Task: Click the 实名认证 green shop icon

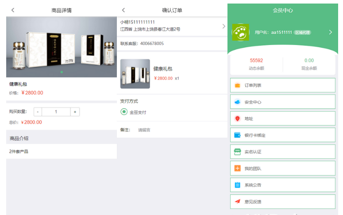Action: pyautogui.click(x=237, y=152)
